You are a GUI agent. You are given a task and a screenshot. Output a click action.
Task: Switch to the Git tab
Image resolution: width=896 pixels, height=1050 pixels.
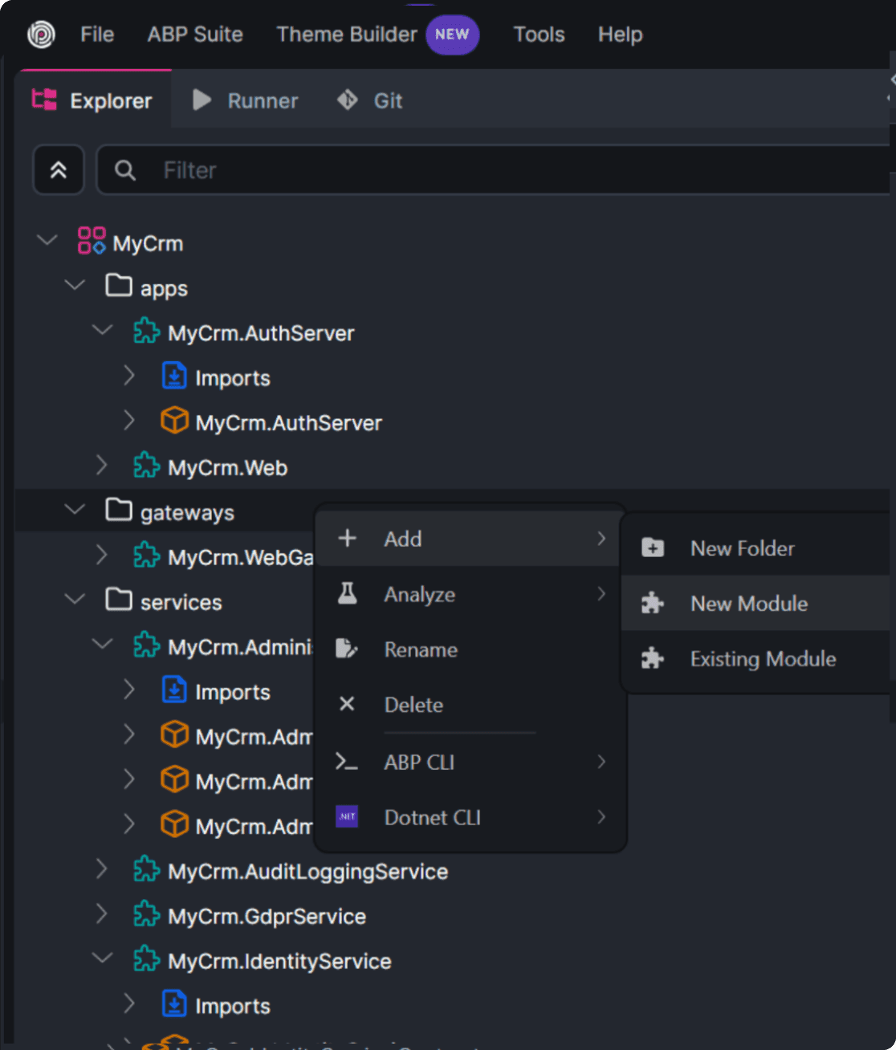pyautogui.click(x=370, y=100)
